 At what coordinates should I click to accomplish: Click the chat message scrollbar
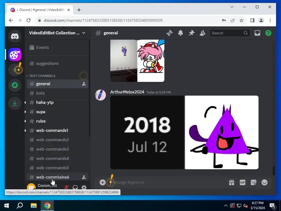274,171
